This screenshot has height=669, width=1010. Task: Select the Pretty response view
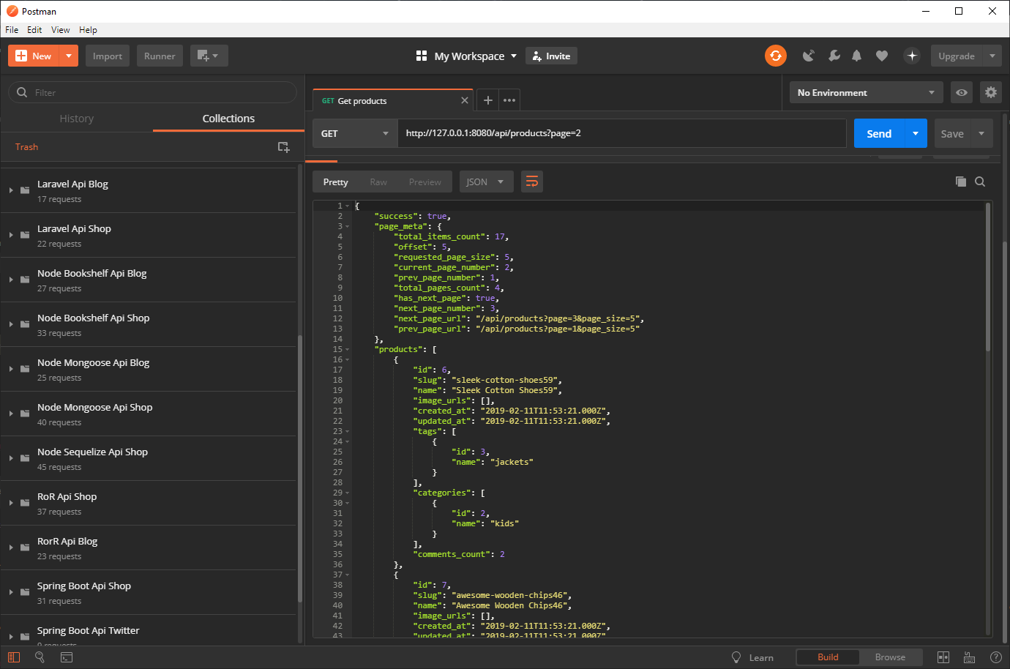pos(336,182)
